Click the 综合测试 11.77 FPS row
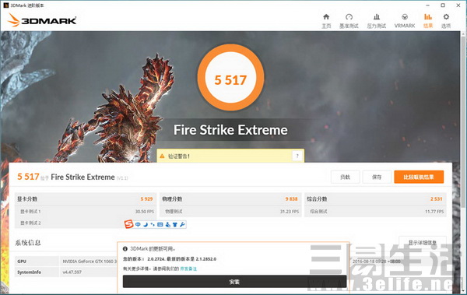 click(375, 211)
